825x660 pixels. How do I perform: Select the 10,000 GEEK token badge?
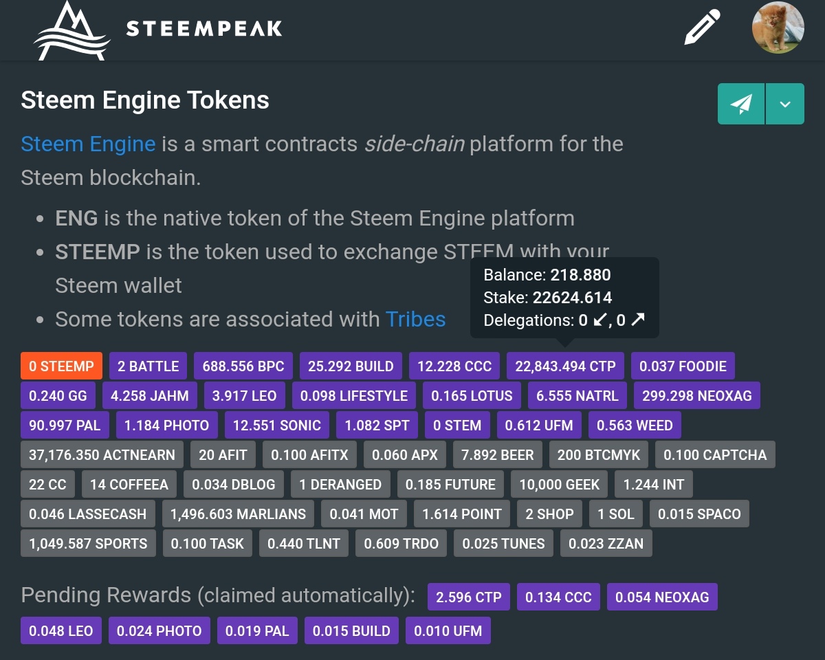pos(559,485)
